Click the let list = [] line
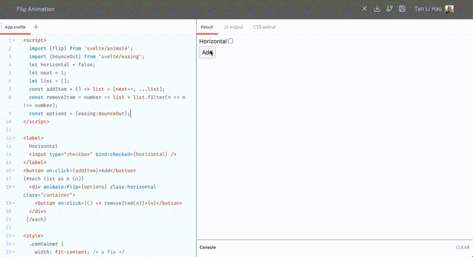Image resolution: width=473 pixels, height=257 pixels. click(49, 81)
